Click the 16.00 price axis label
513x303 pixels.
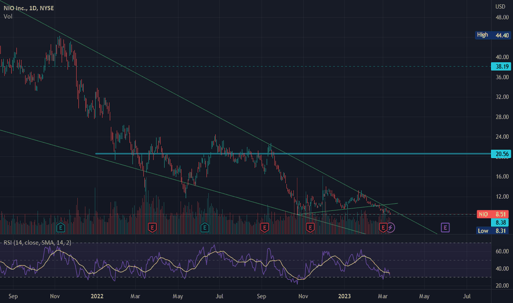(502, 176)
